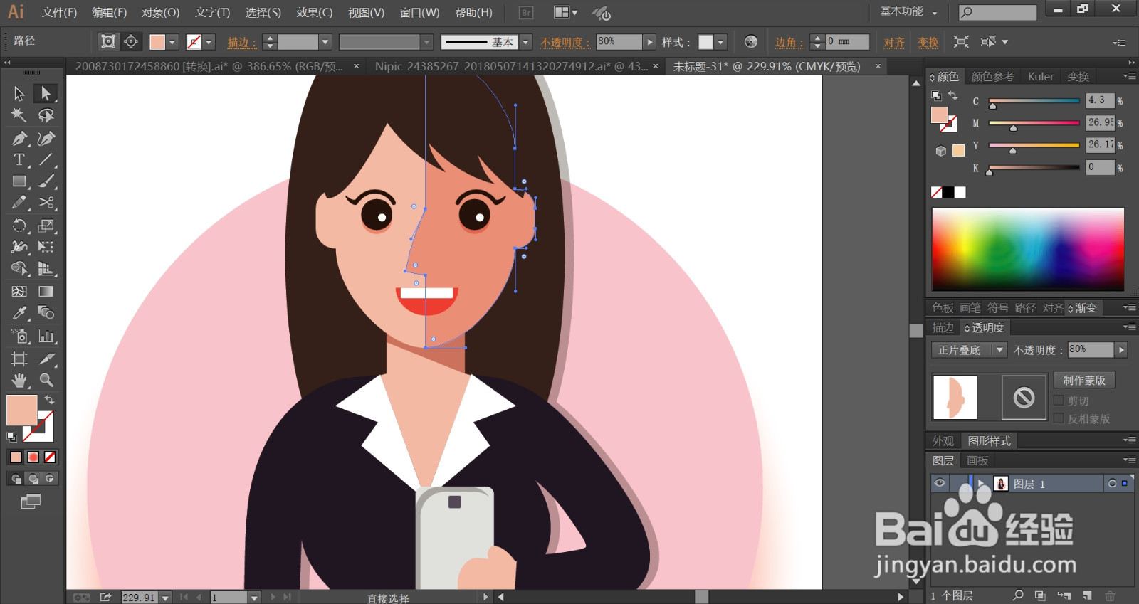Select the Lasso tool

(46, 115)
